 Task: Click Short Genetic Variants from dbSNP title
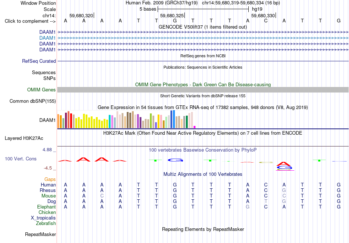click(203, 96)
